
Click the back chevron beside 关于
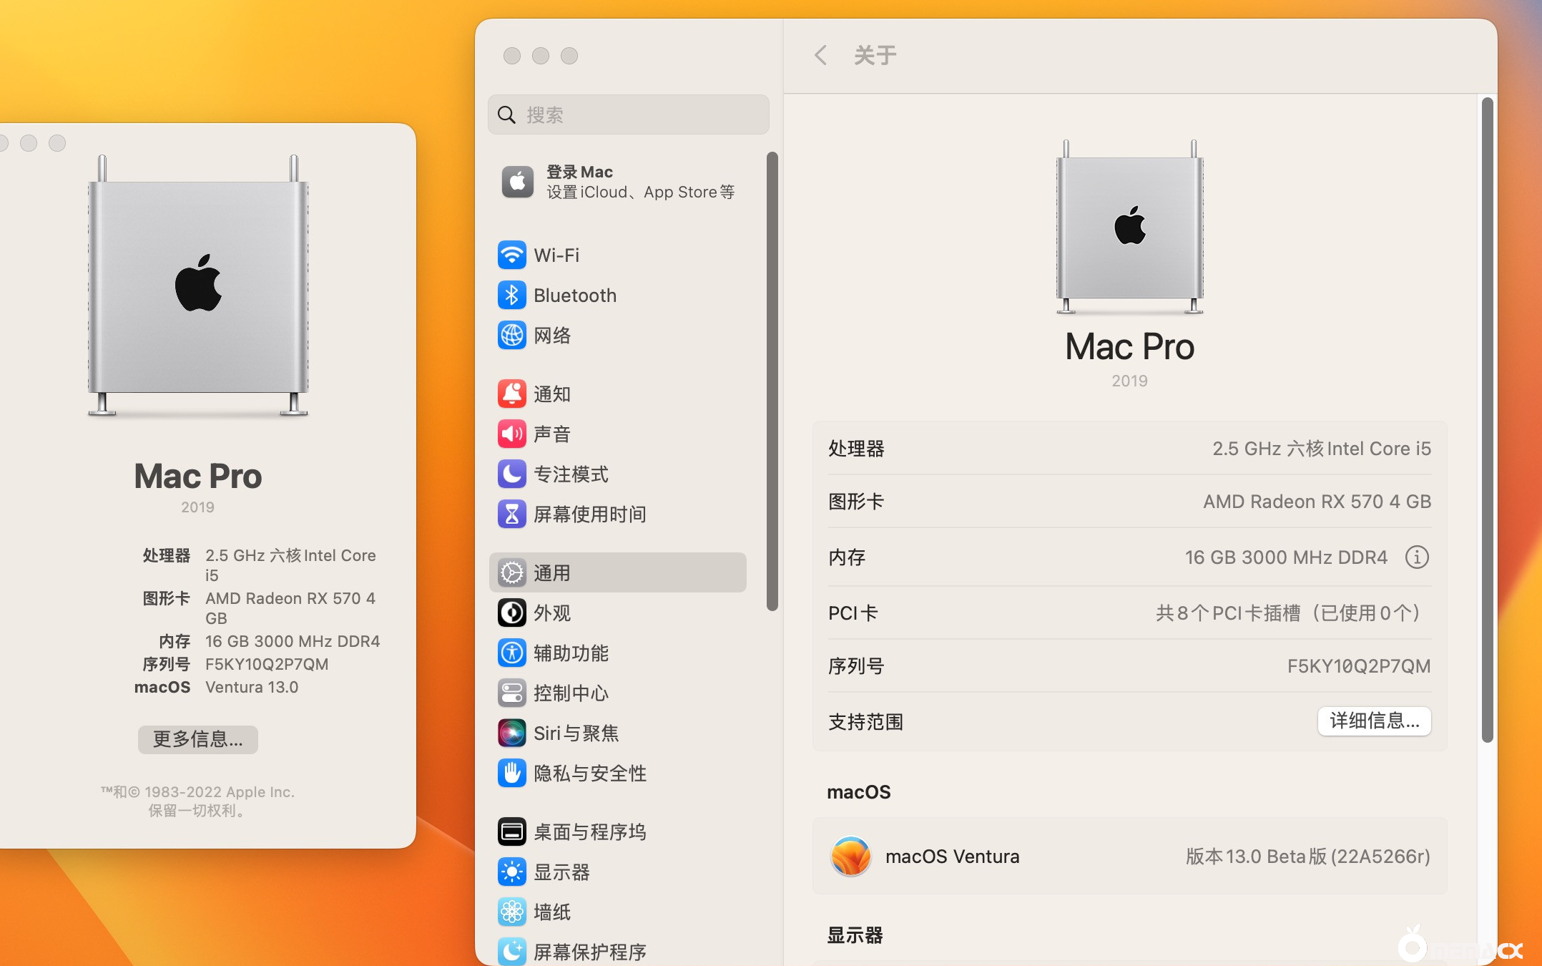(x=820, y=54)
